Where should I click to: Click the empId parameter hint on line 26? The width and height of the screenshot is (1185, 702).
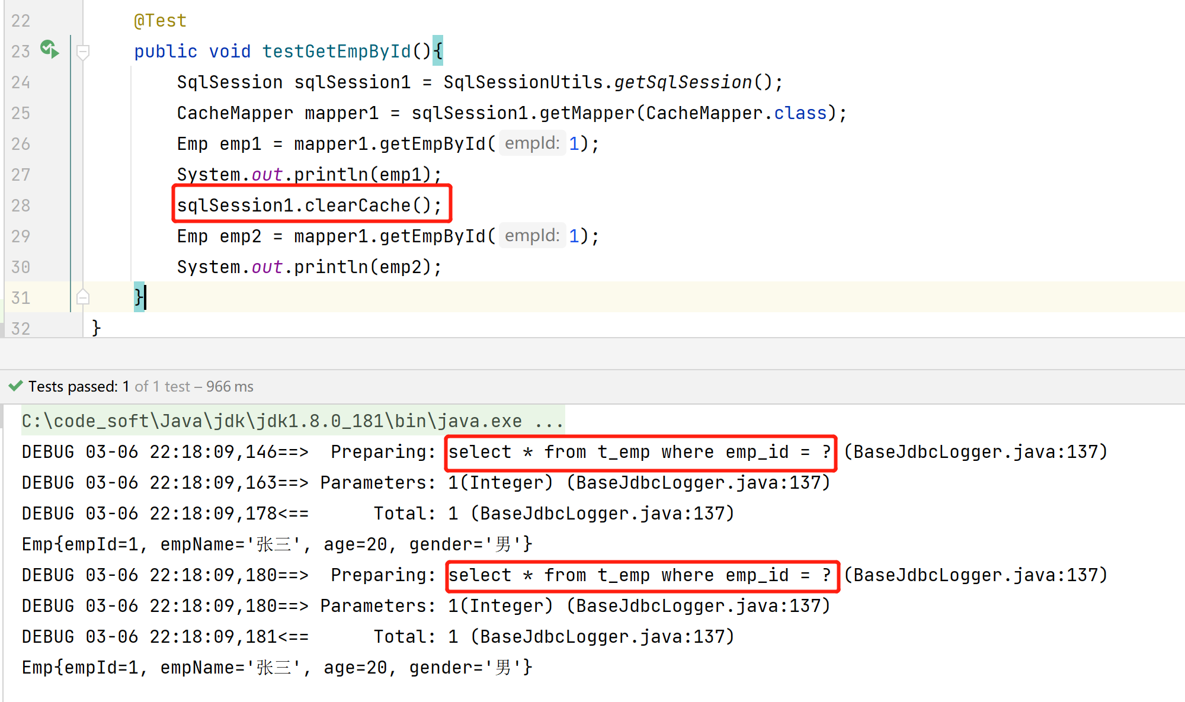click(532, 143)
